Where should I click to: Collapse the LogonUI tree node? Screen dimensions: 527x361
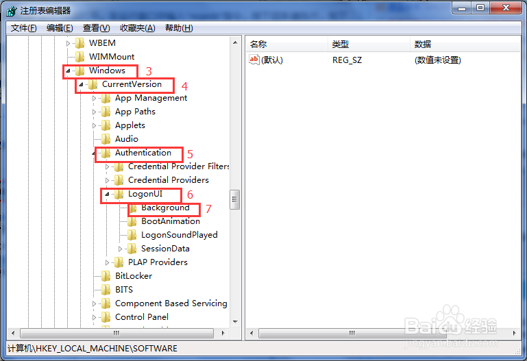click(x=107, y=194)
